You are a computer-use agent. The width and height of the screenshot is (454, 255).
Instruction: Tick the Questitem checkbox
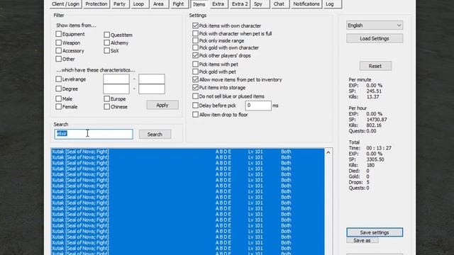(106, 35)
